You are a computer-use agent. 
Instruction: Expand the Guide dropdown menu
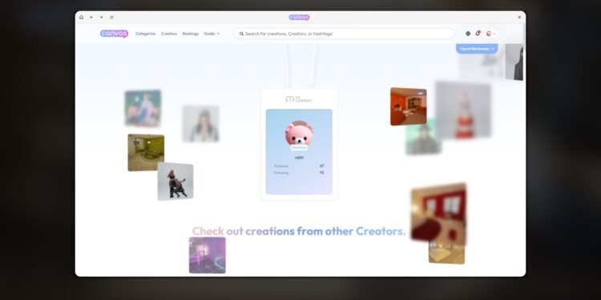point(212,34)
